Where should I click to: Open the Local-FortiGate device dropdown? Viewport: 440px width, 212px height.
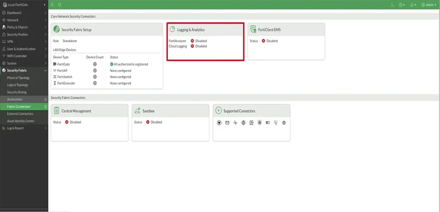coord(24,5)
